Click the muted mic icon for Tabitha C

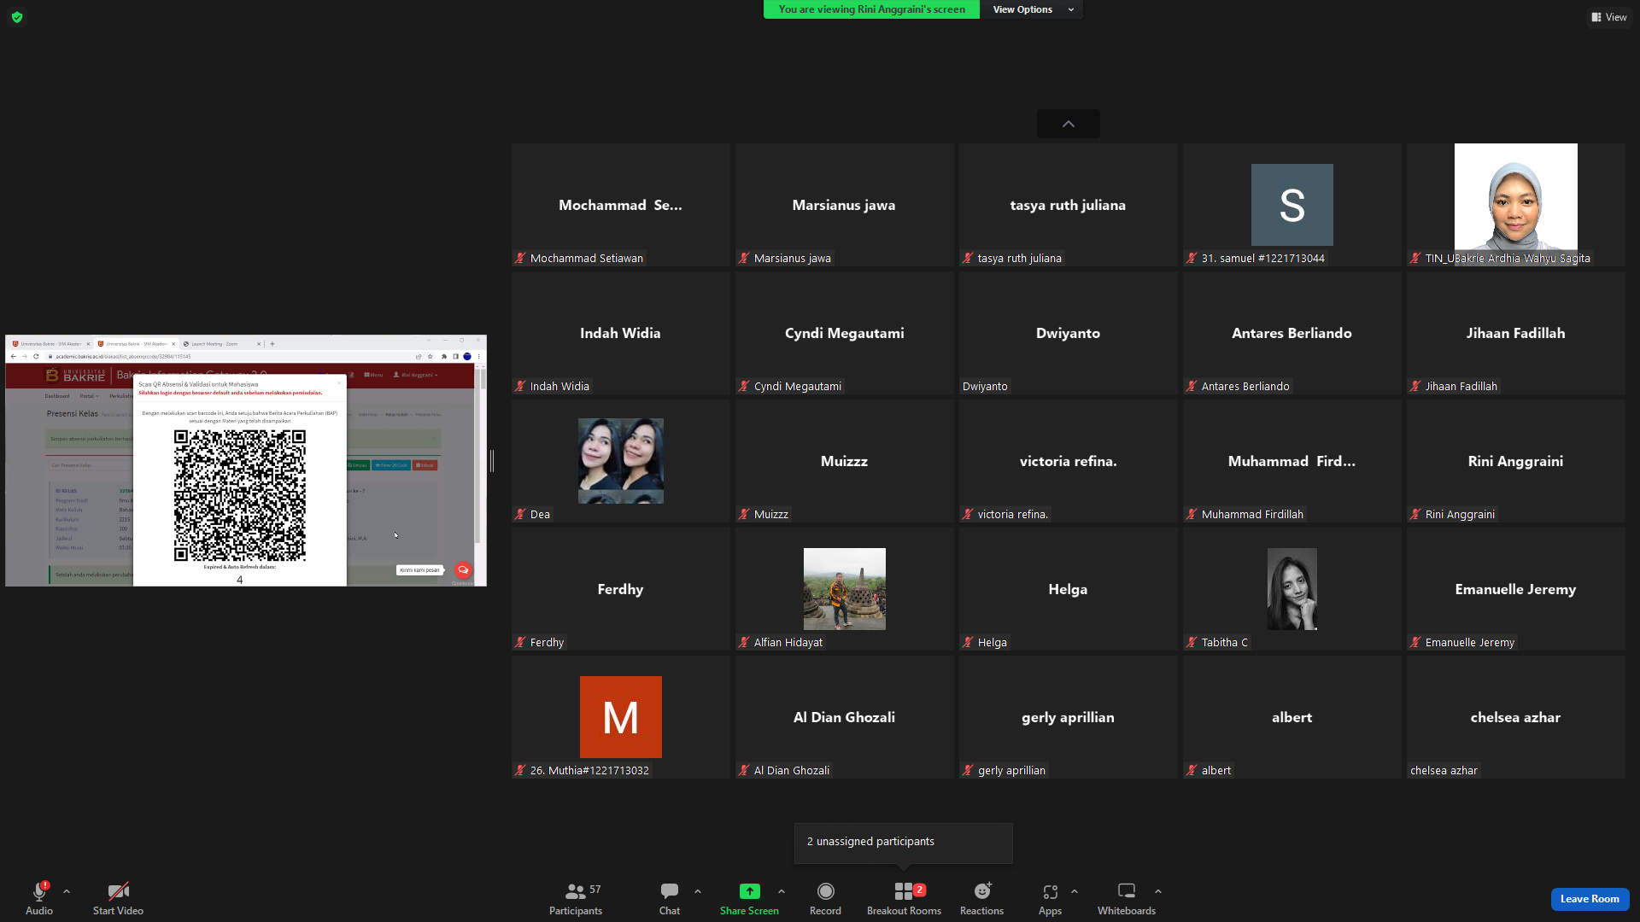1192,642
